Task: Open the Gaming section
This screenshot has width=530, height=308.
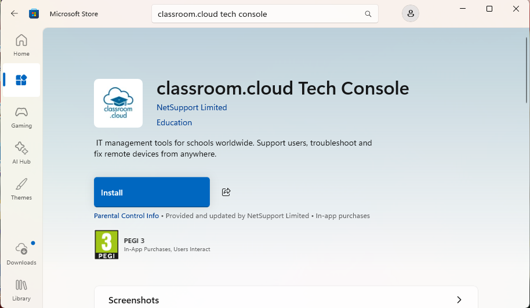Action: click(x=21, y=118)
